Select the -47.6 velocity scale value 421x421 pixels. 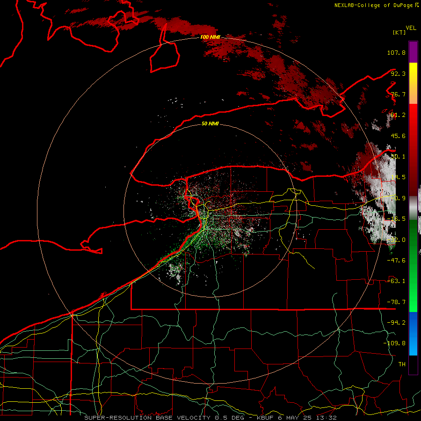(396, 260)
